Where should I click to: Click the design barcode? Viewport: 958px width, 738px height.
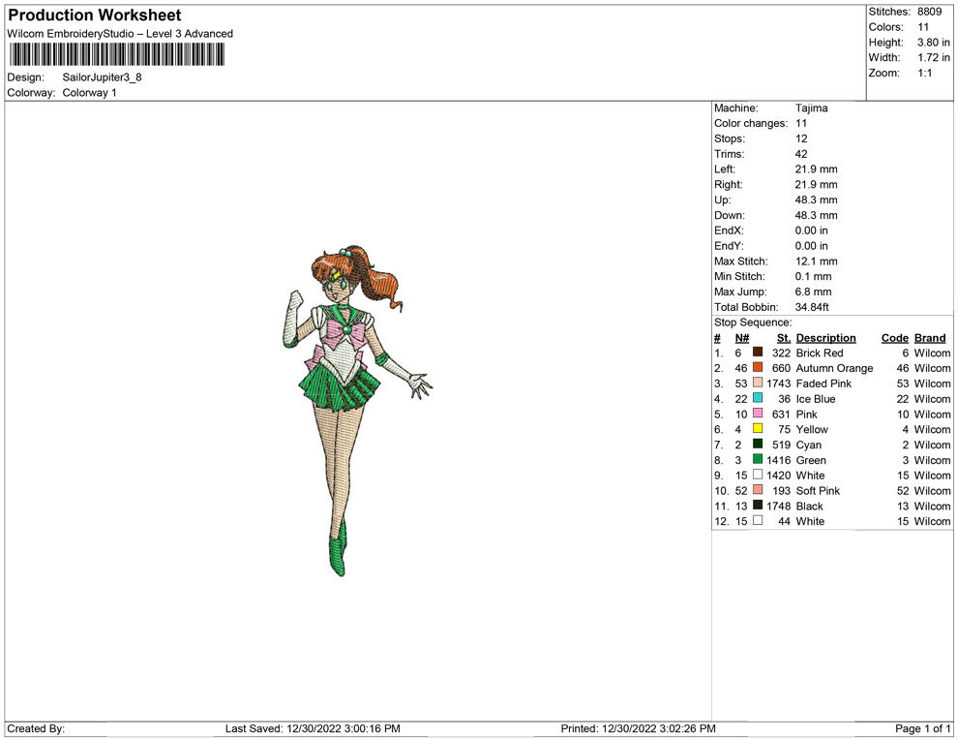116,54
